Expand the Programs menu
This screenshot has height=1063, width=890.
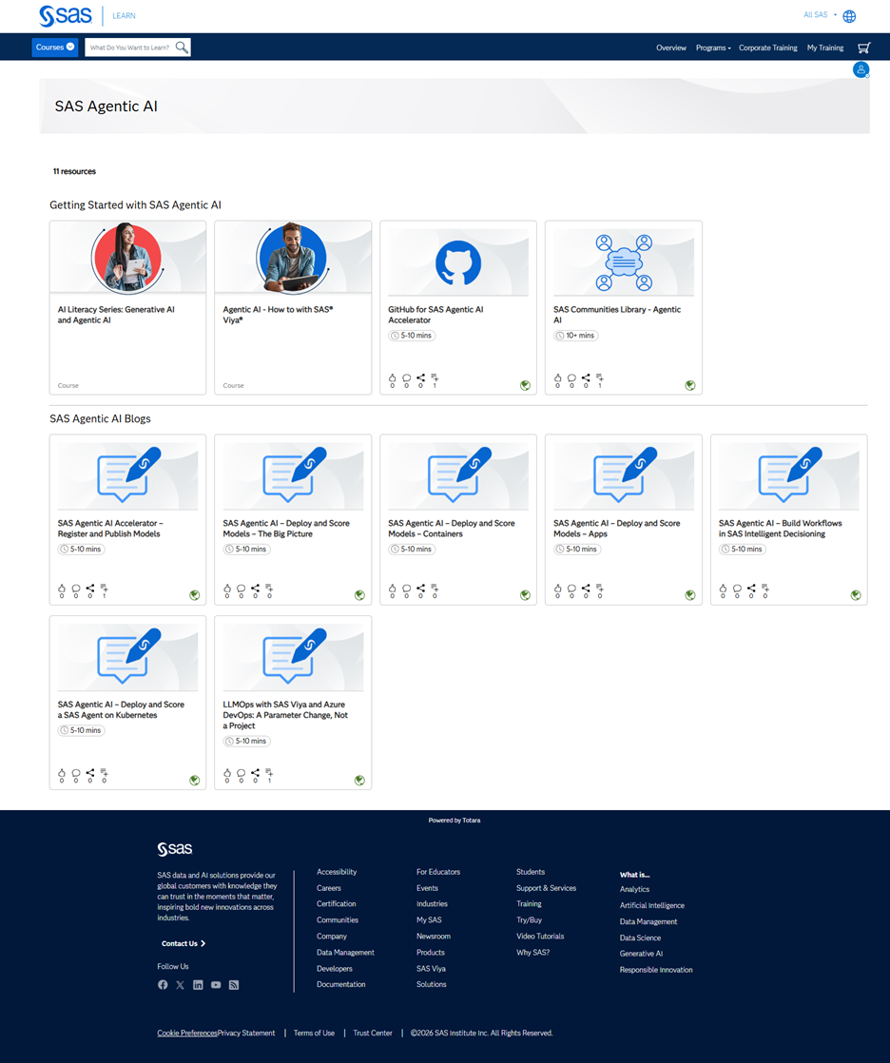point(713,48)
